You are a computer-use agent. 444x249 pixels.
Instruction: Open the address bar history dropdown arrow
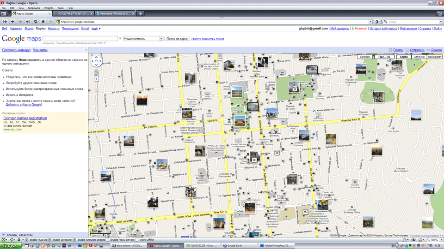coord(370,22)
